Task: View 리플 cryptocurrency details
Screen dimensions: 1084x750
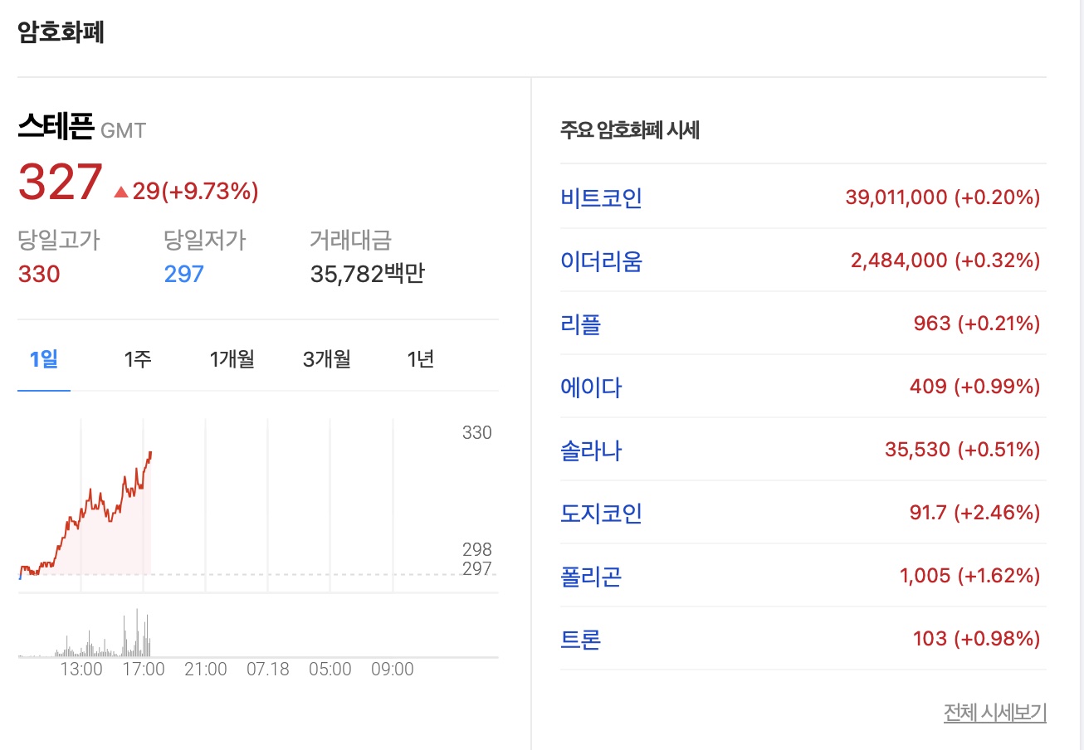Action: (x=581, y=324)
